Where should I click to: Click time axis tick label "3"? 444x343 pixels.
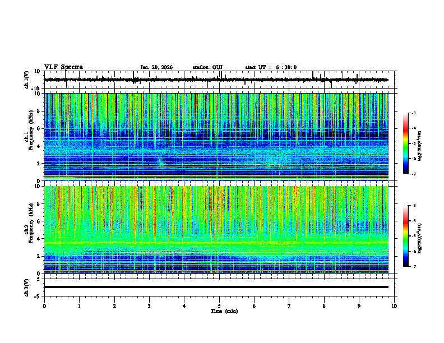(149, 306)
